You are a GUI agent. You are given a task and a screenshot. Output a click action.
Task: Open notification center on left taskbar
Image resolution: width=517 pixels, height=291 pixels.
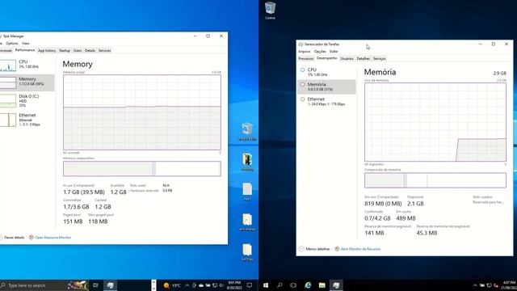pyautogui.click(x=250, y=285)
